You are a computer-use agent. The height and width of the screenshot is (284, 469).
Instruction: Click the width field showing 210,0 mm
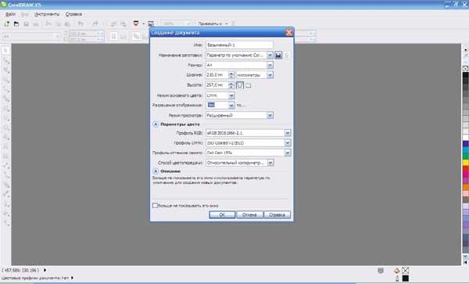click(x=217, y=75)
